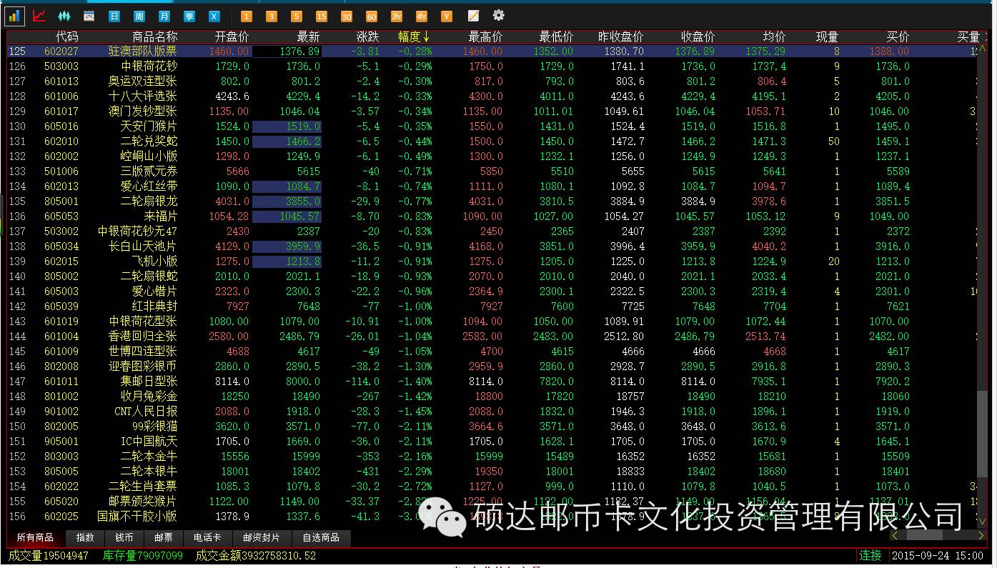Image resolution: width=997 pixels, height=568 pixels.
Task: Select row 收月兔彩金
Action: pyautogui.click(x=492, y=397)
